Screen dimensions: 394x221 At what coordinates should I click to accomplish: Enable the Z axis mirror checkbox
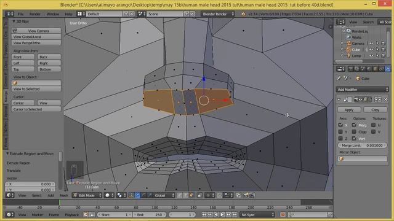(x=340, y=138)
